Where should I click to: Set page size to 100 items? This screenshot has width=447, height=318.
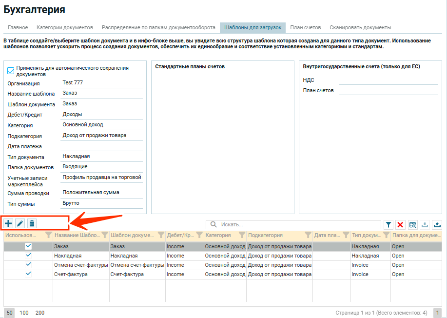tap(24, 313)
